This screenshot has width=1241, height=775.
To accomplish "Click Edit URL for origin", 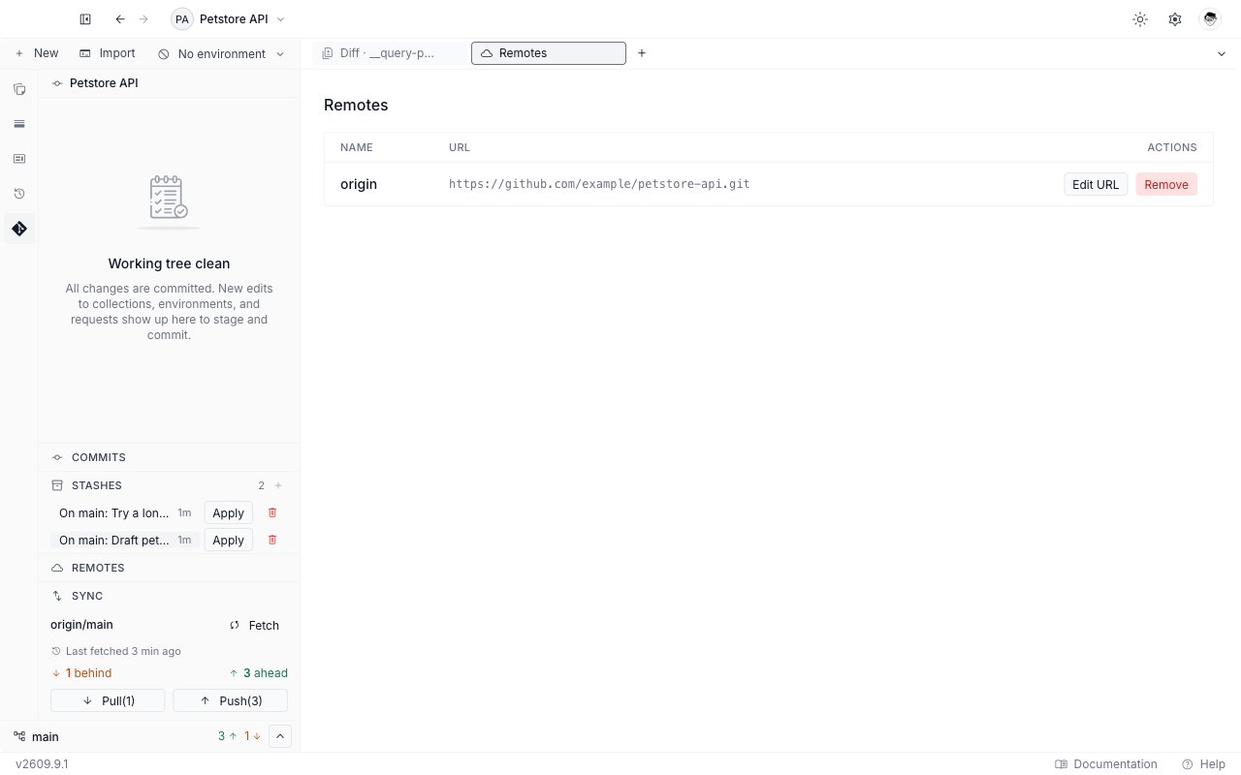I will (1096, 184).
